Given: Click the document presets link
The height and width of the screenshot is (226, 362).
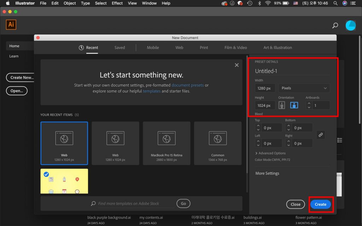Looking at the screenshot, I should 187,85.
